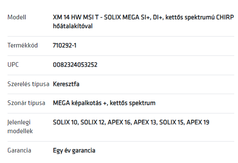This screenshot has width=238, height=163.
Task: Select the XM 14 HW MSI T model text
Action: (76, 17)
